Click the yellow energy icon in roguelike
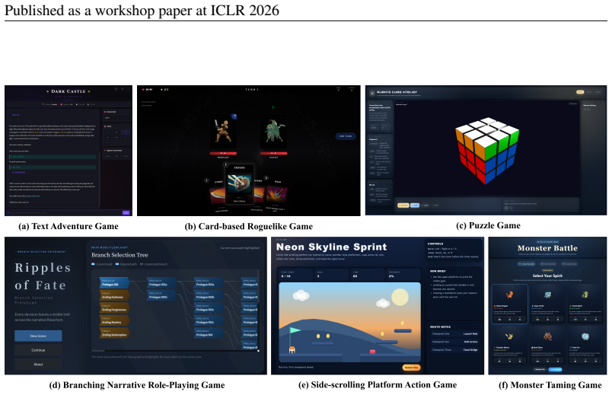Viewport: 612px width, 395px height. [x=161, y=90]
